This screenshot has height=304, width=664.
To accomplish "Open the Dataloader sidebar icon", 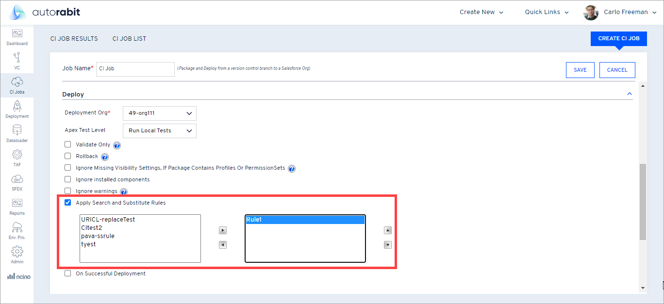I will (x=17, y=130).
